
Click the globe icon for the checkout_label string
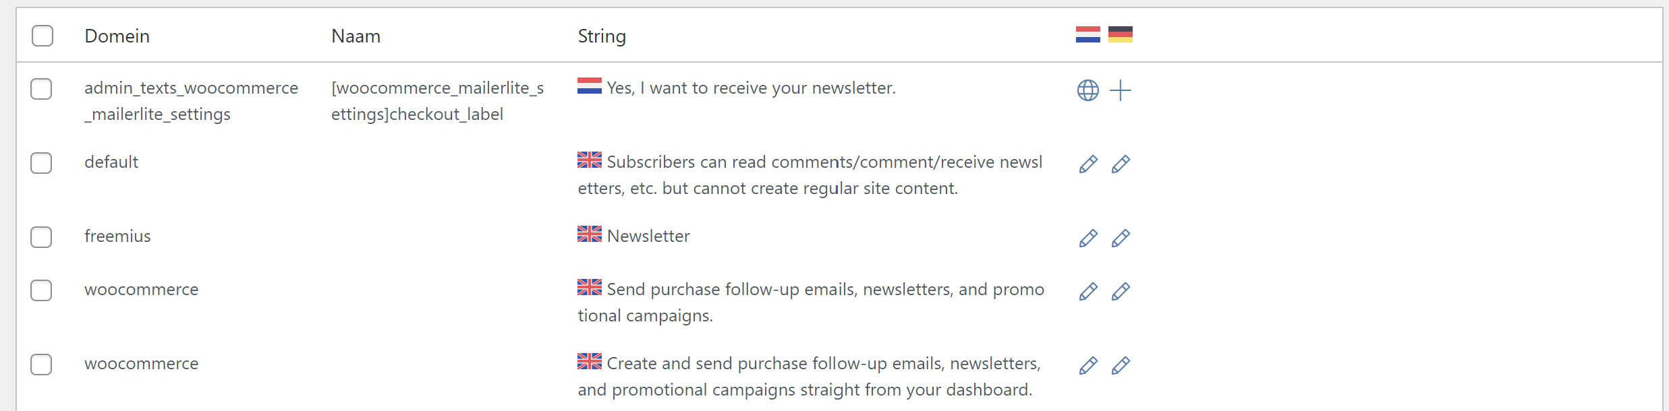(x=1087, y=90)
